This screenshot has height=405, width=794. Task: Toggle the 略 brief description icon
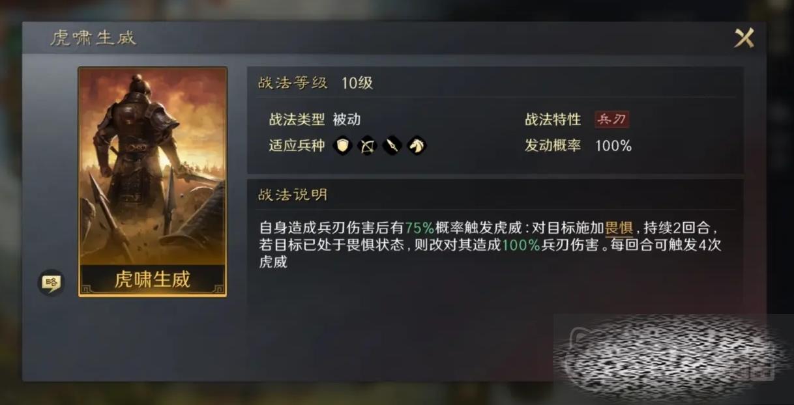tap(51, 283)
